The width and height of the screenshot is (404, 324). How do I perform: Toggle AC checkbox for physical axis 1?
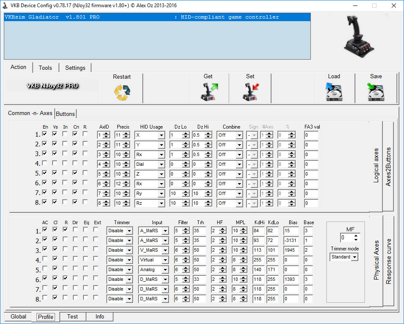45,229
